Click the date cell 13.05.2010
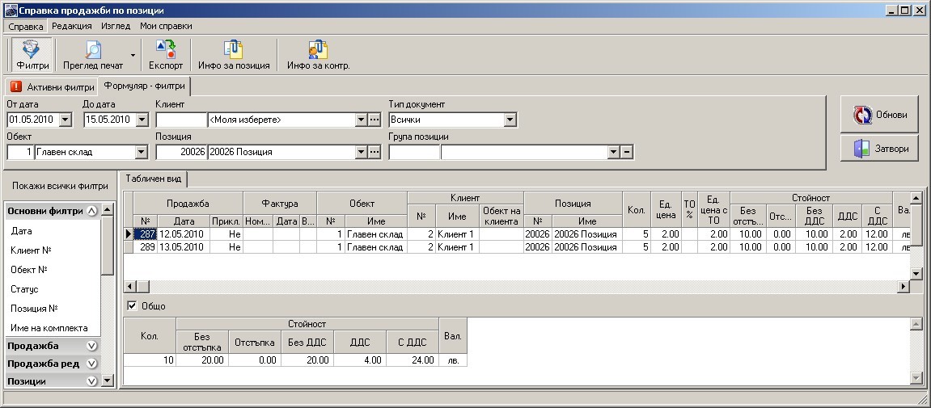 183,246
